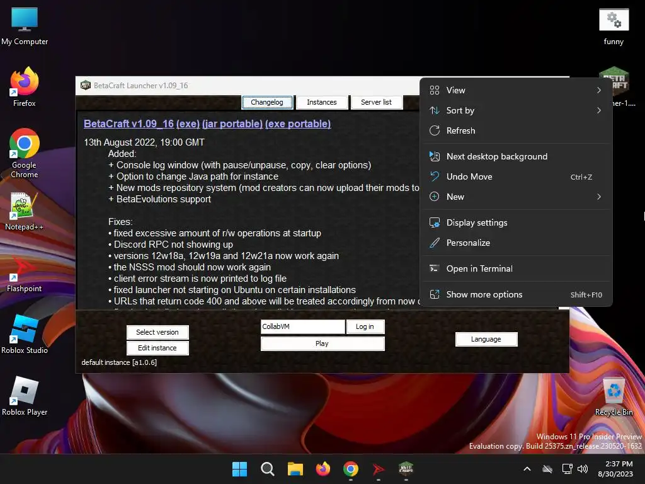Switch to the Server list tab
Screen dimensions: 645x484
[377, 102]
